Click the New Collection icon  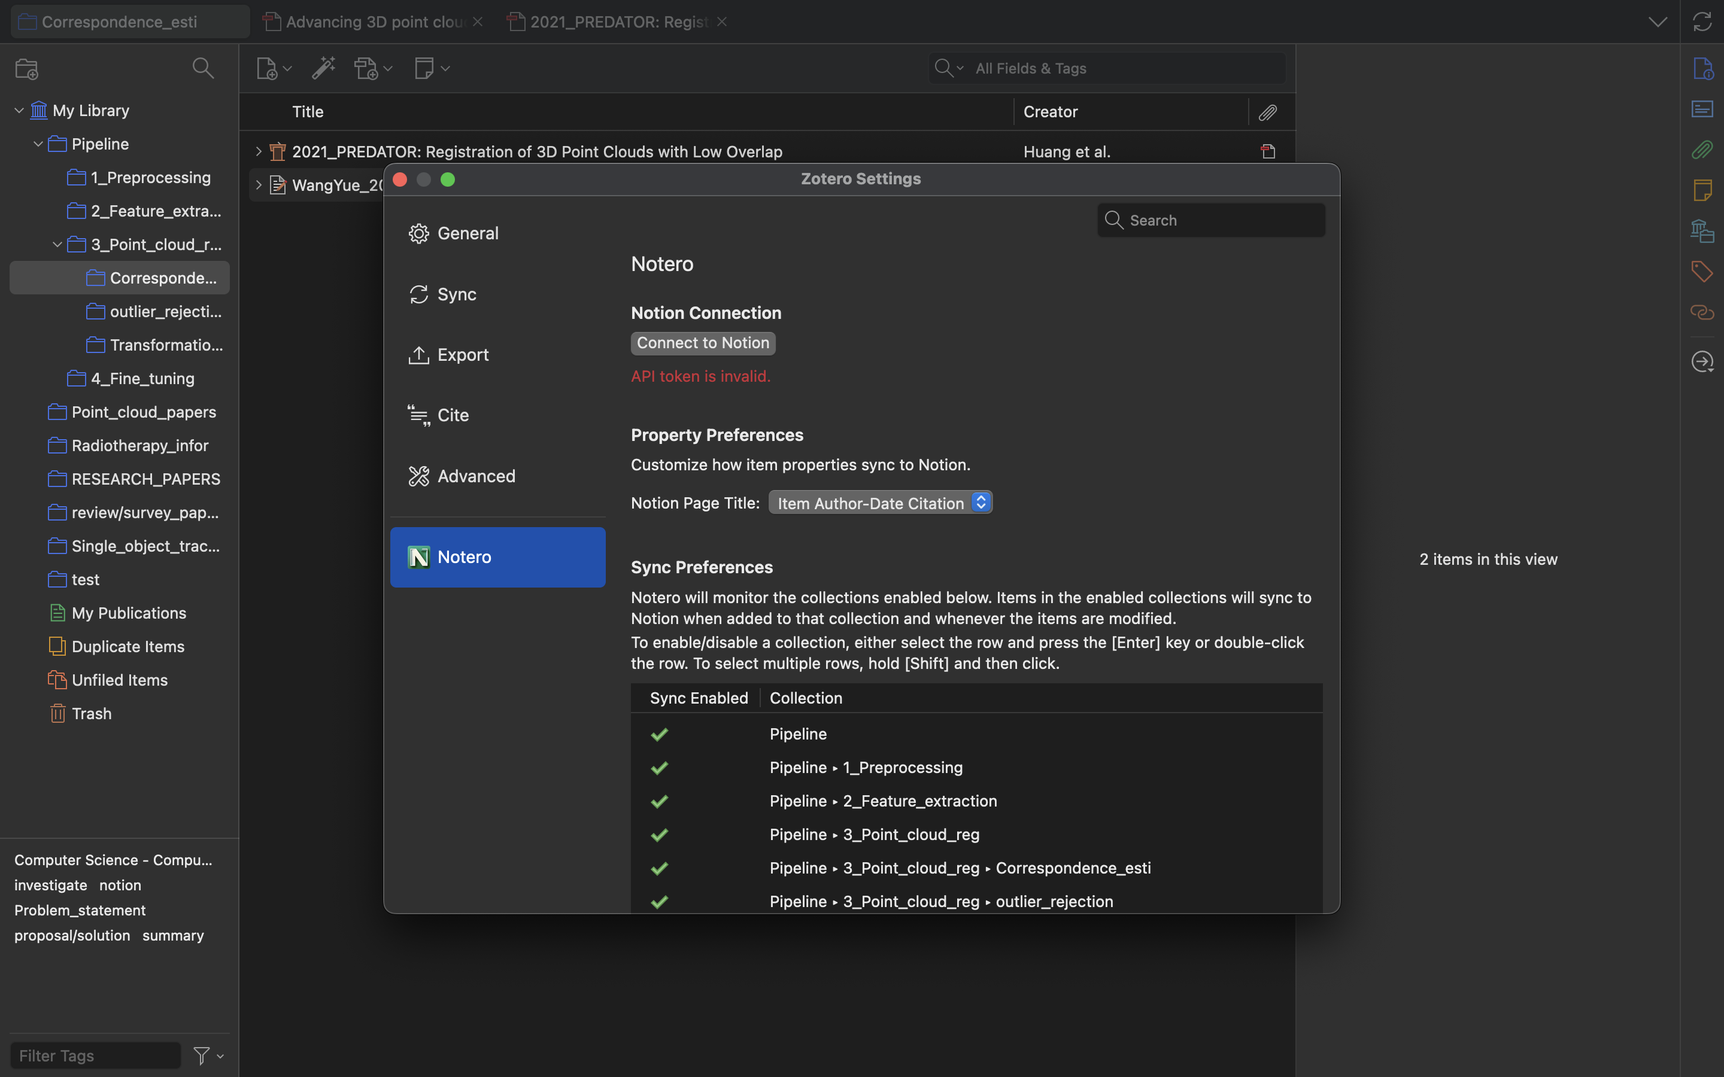26,68
